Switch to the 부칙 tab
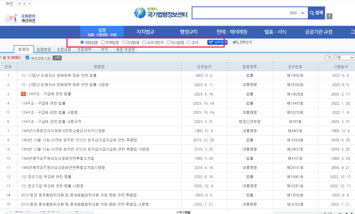 coord(104,50)
